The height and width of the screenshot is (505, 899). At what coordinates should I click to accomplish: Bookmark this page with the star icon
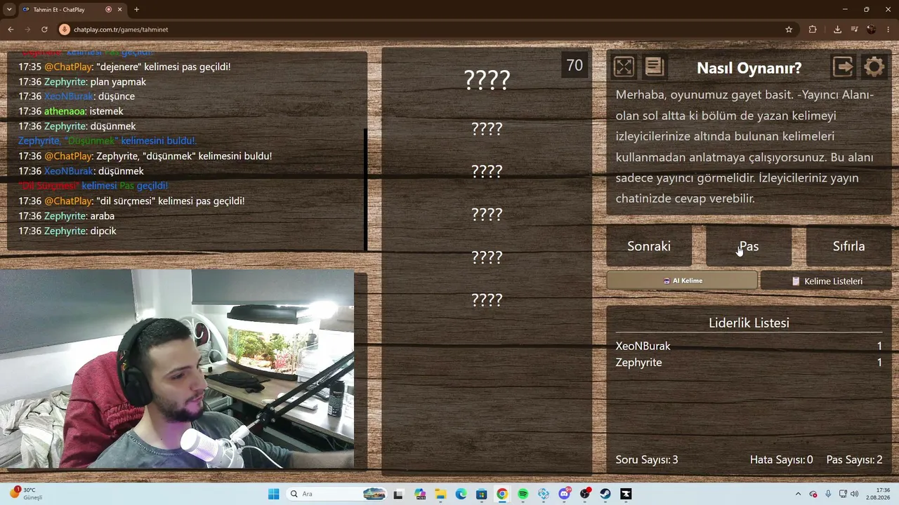click(x=789, y=29)
